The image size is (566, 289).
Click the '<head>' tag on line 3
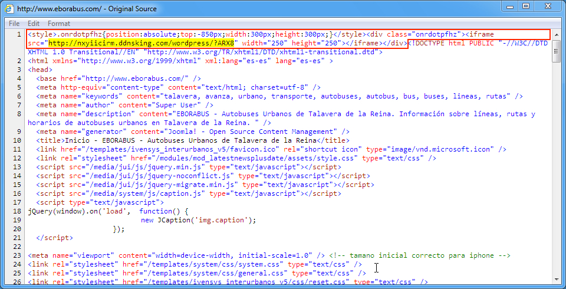pyautogui.click(x=41, y=70)
